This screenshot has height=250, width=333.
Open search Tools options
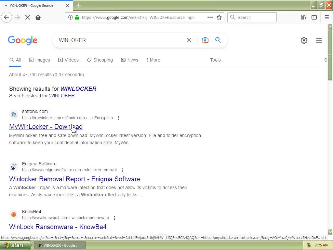[x=215, y=60]
